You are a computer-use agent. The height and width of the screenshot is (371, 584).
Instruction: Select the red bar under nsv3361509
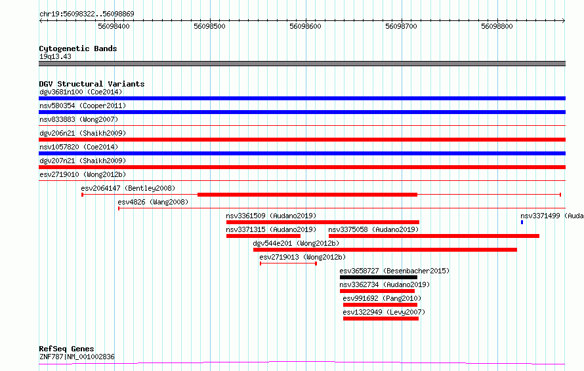(x=323, y=222)
